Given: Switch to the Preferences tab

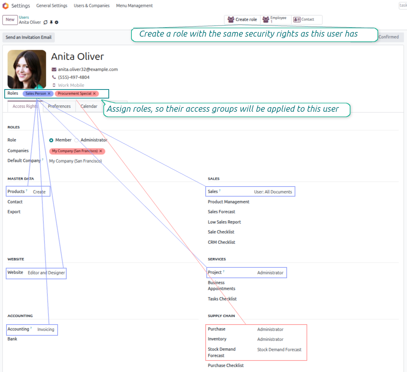Looking at the screenshot, I should (59, 106).
